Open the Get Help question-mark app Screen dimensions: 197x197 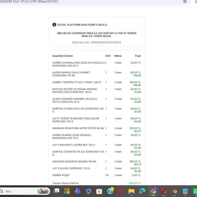[x=110, y=191]
